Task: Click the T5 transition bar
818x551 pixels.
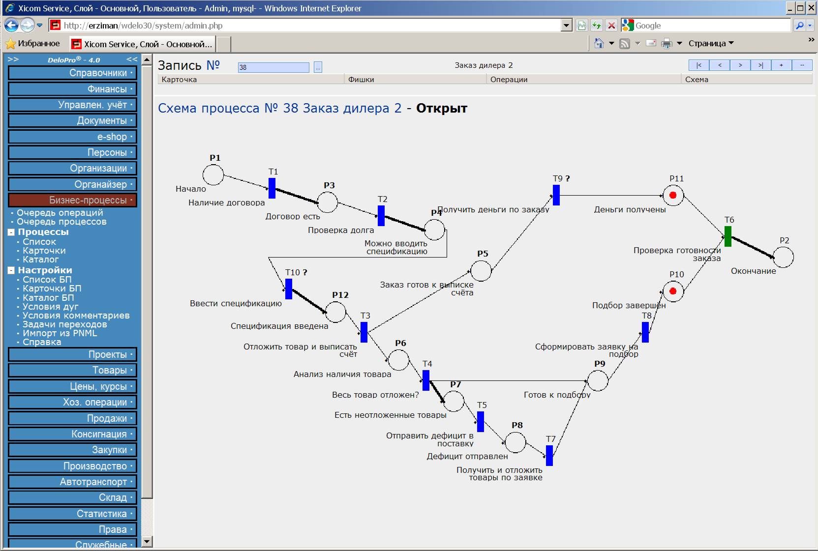Action: point(481,422)
